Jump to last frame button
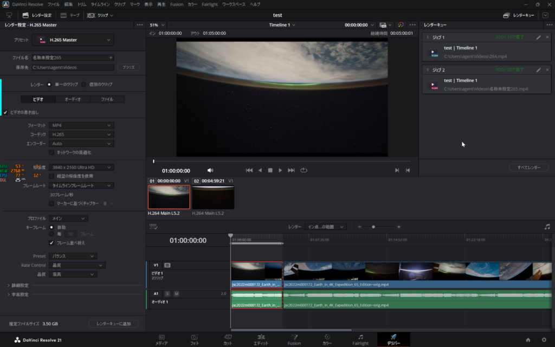Viewport: 555px width, 347px height. tap(291, 170)
